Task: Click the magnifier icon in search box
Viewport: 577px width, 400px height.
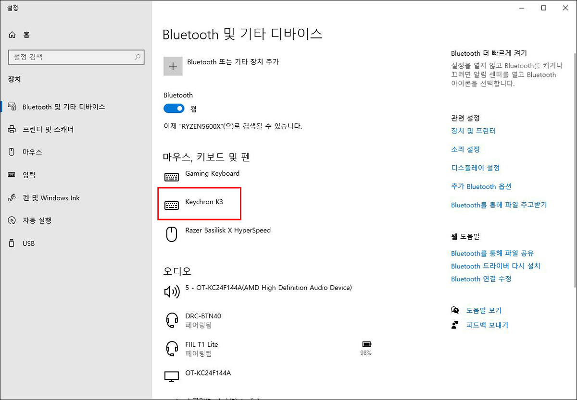Action: click(x=138, y=57)
